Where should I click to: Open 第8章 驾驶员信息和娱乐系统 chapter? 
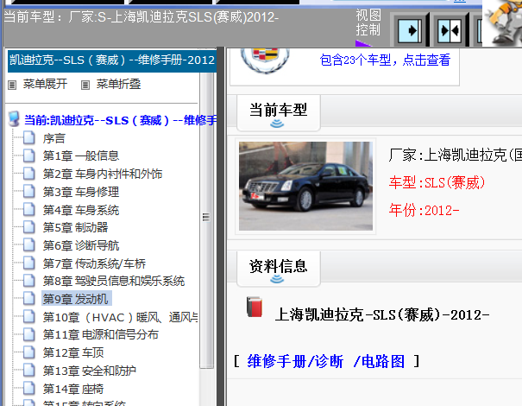click(114, 281)
